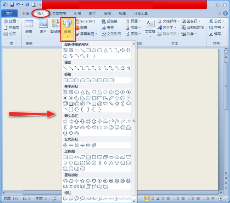Screen dimensions: 230x203
Task: Open the File tab
Action: click(x=10, y=13)
